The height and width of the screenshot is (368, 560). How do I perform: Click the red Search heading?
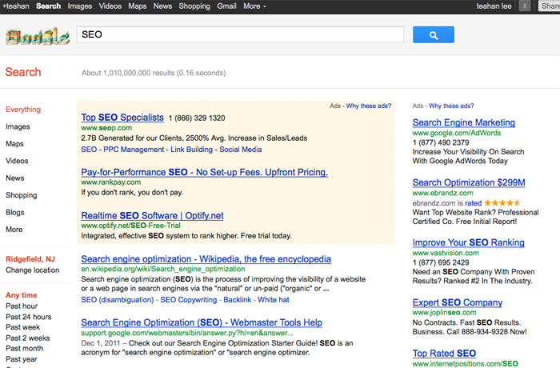point(23,72)
